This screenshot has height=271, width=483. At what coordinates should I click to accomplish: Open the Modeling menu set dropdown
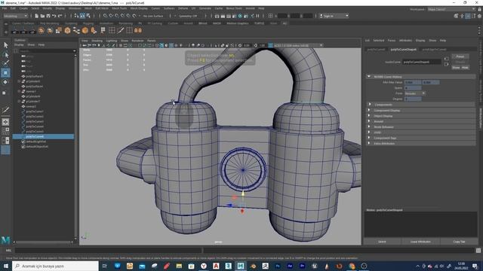coord(15,16)
